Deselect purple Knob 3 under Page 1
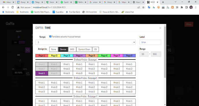The width and height of the screenshot is (199, 106). 42,73
